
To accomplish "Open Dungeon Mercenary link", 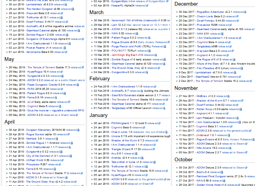I will 39,130.
